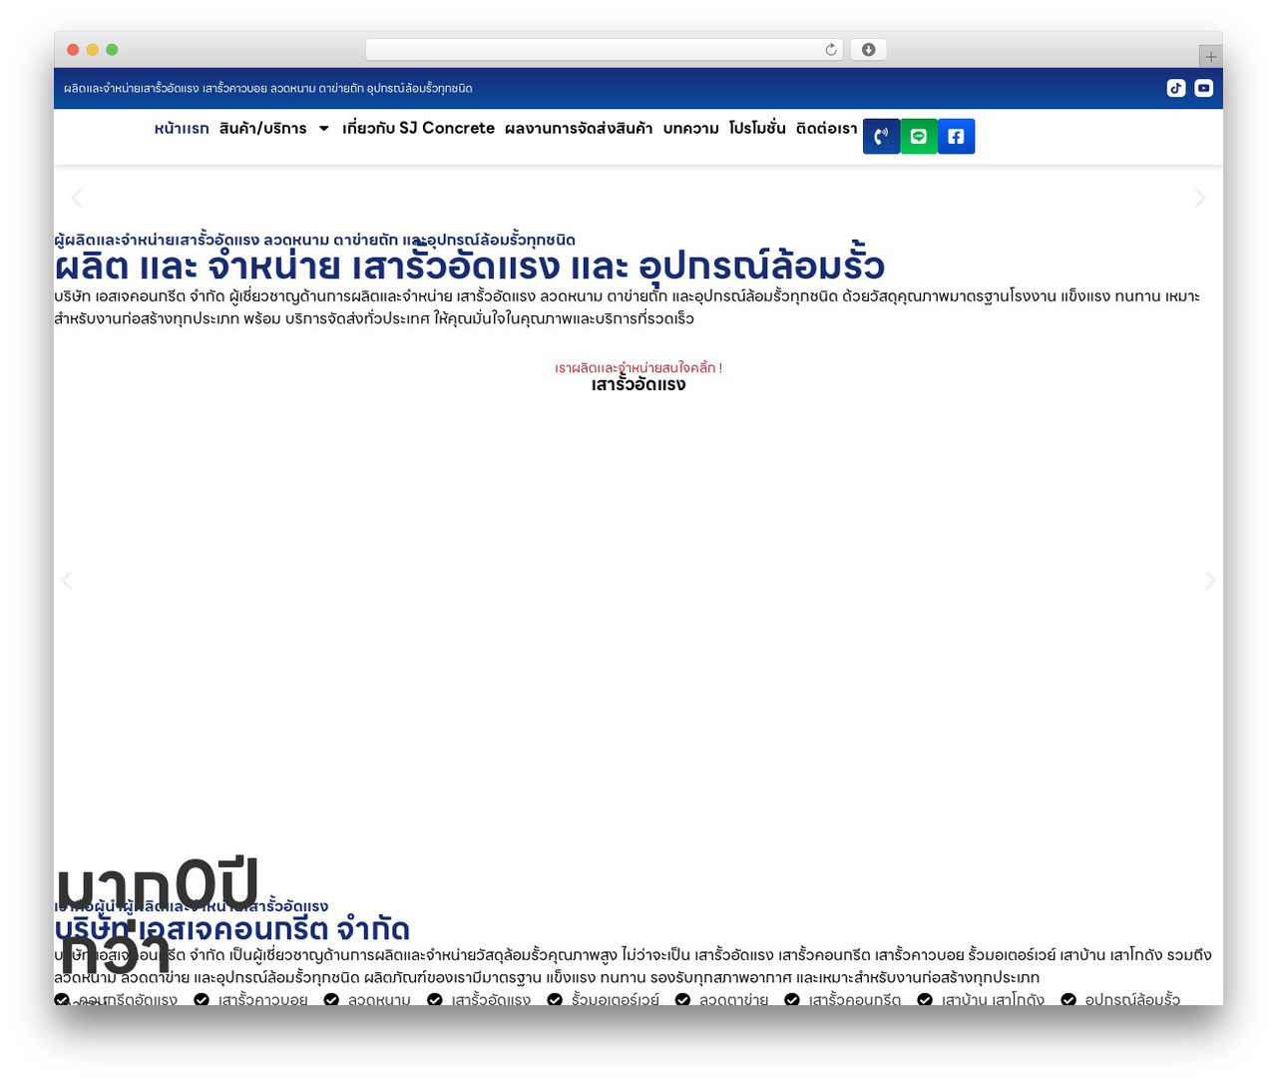Open the Facebook page button
The image size is (1277, 1082).
tap(956, 137)
